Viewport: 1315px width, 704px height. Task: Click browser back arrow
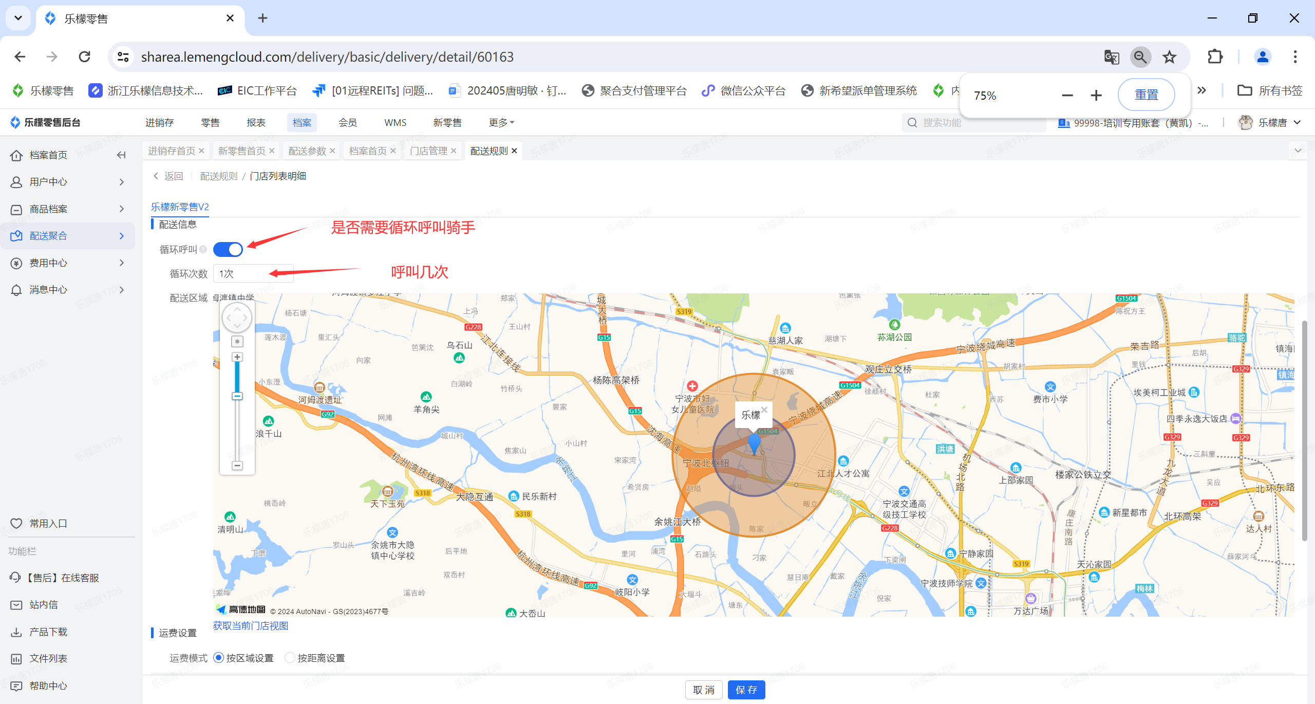pos(20,57)
